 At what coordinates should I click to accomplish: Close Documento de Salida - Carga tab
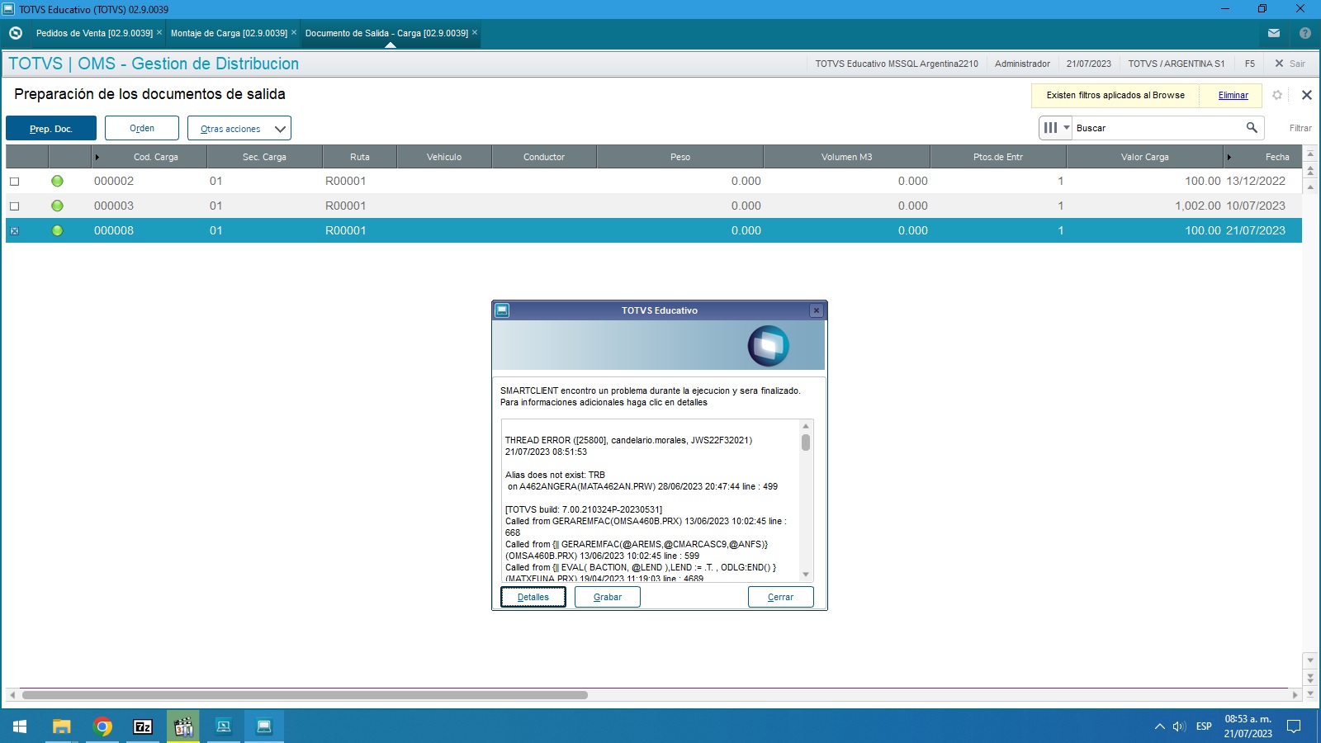[475, 32]
